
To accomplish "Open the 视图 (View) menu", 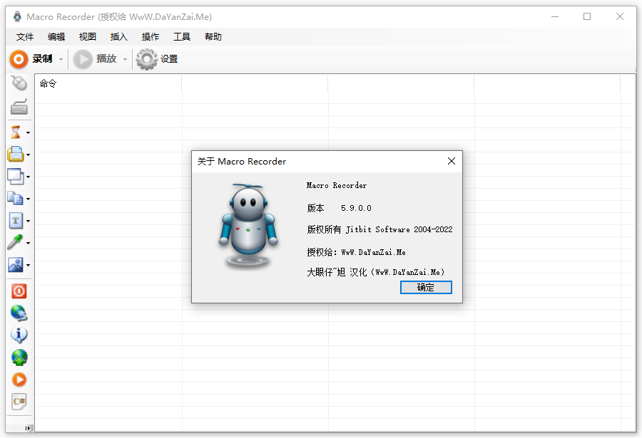I will click(88, 37).
